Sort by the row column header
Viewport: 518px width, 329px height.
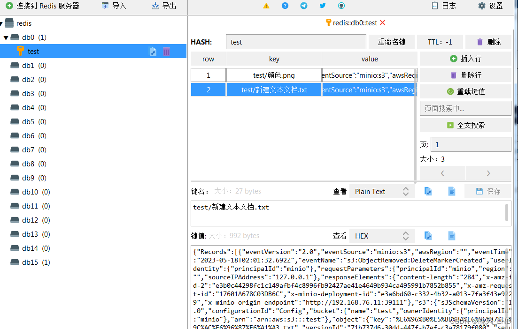point(208,59)
